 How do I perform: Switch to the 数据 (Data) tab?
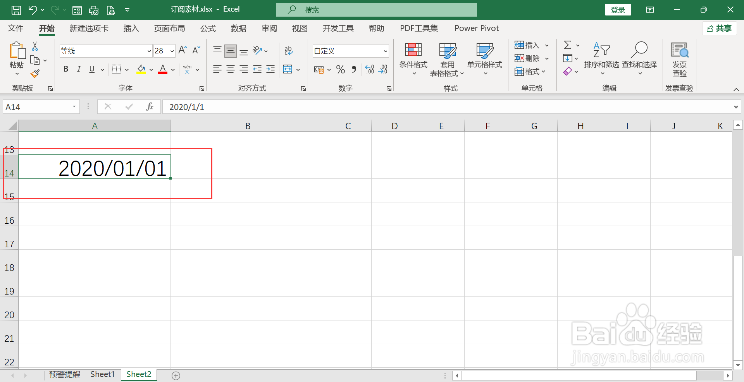[239, 28]
